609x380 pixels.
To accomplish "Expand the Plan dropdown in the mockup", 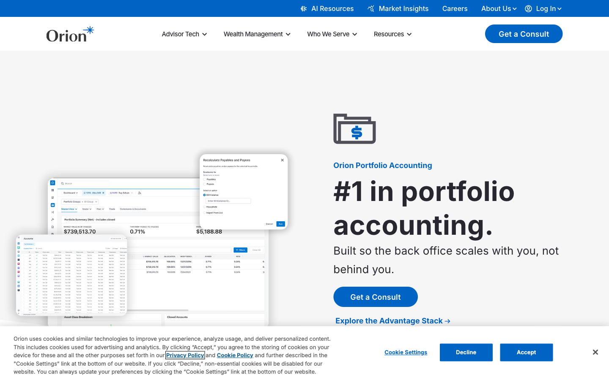I will (x=100, y=209).
